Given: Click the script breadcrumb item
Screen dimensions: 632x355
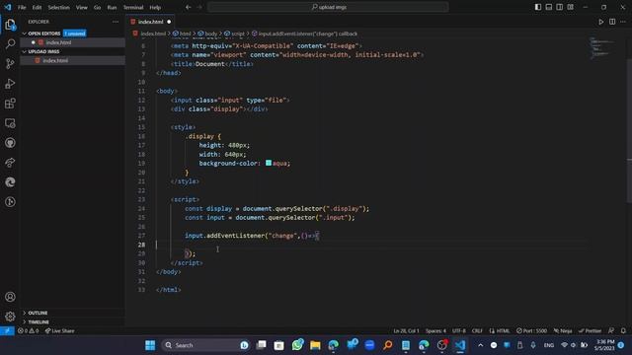Looking at the screenshot, I should 238,34.
